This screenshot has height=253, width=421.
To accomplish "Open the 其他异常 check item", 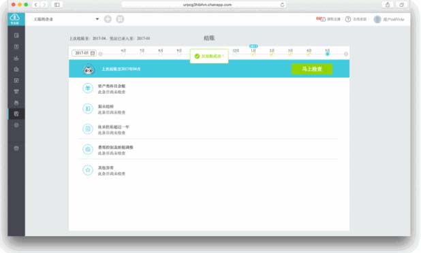I will (x=106, y=168).
